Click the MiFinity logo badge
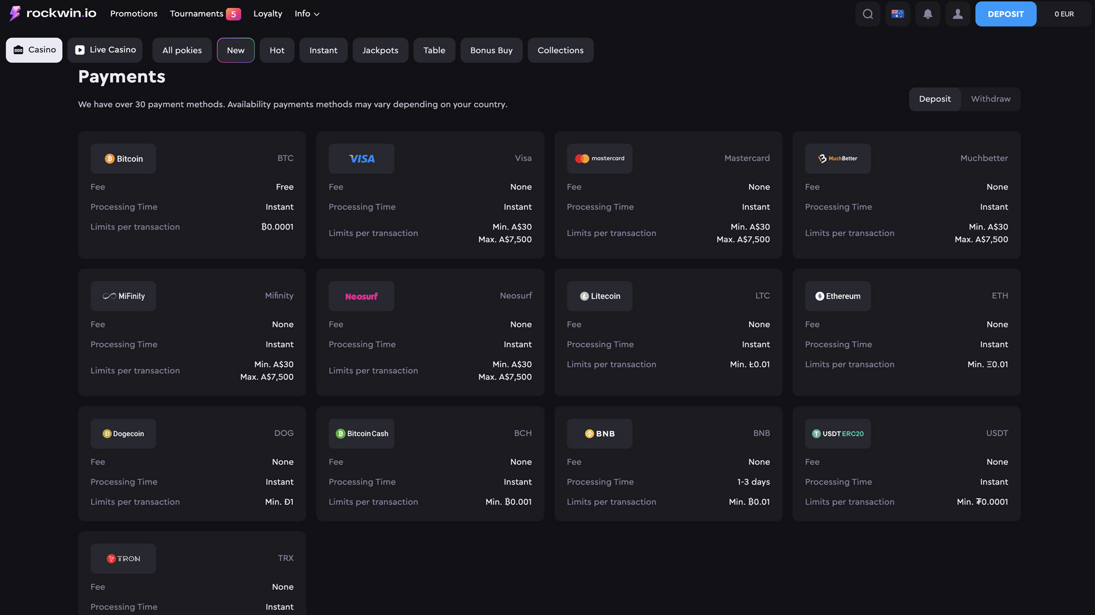 (x=123, y=296)
